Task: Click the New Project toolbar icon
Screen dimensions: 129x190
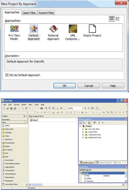Action: click(4, 108)
